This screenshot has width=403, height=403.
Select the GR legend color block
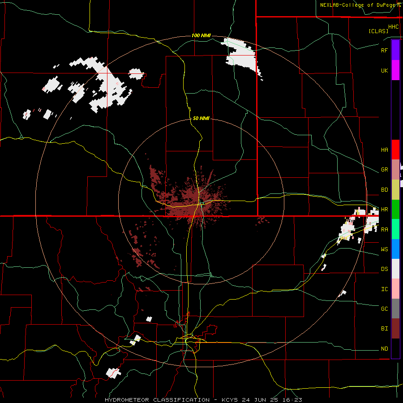click(395, 170)
